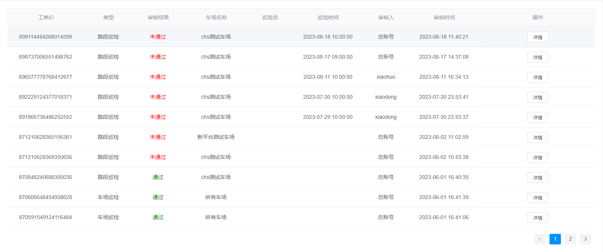Viewport: 603px width, 252px height.
Task: Click work order ID 870848240688300036
Action: point(46,177)
